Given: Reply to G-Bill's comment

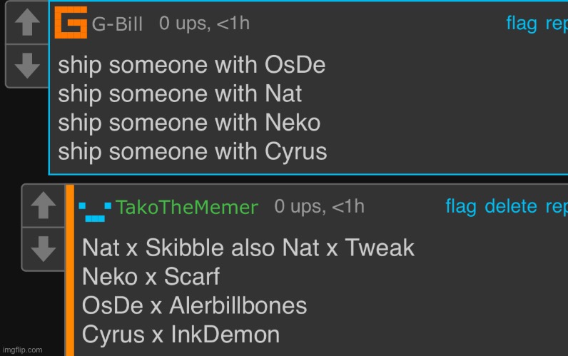Looking at the screenshot, I should [557, 24].
